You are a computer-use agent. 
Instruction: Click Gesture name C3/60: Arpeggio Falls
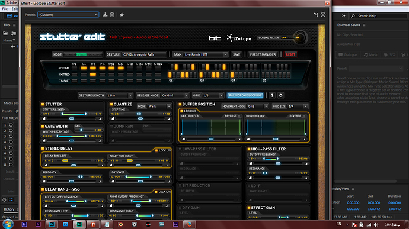[144, 54]
